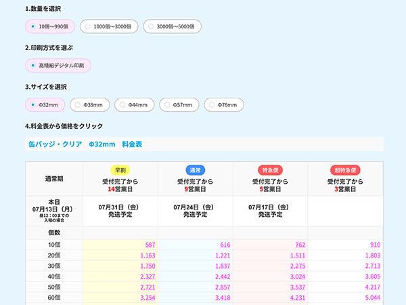Click price 2,721 for 50個 early discount
406x305 pixels.
point(148,287)
